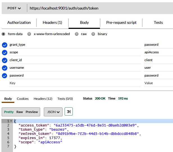173x152 pixels.
Task: Switch to the Authorization tab
Action: coord(19,23)
